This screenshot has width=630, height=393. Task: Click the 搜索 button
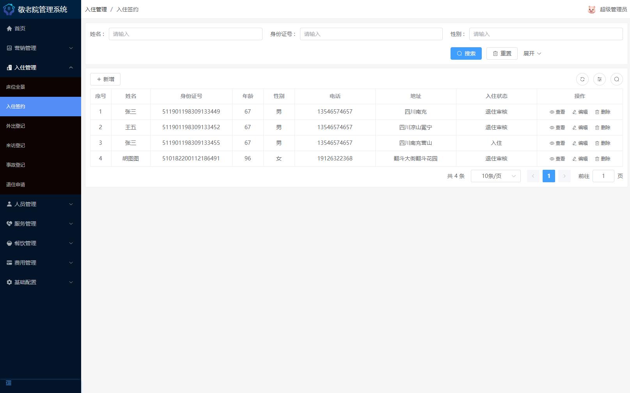[x=466, y=53]
